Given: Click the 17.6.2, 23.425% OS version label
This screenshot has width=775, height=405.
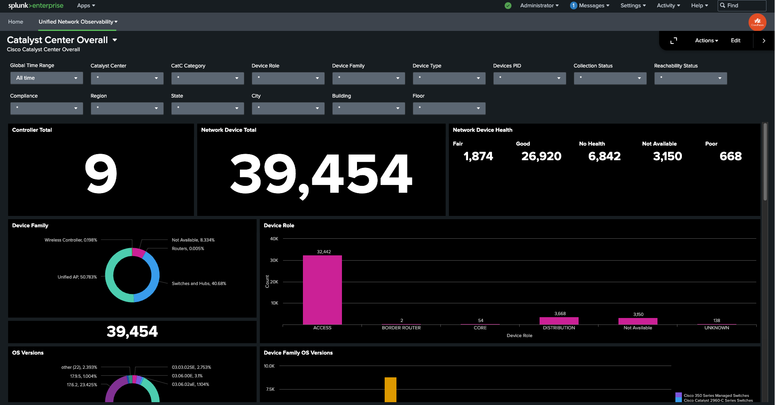Looking at the screenshot, I should pyautogui.click(x=82, y=385).
